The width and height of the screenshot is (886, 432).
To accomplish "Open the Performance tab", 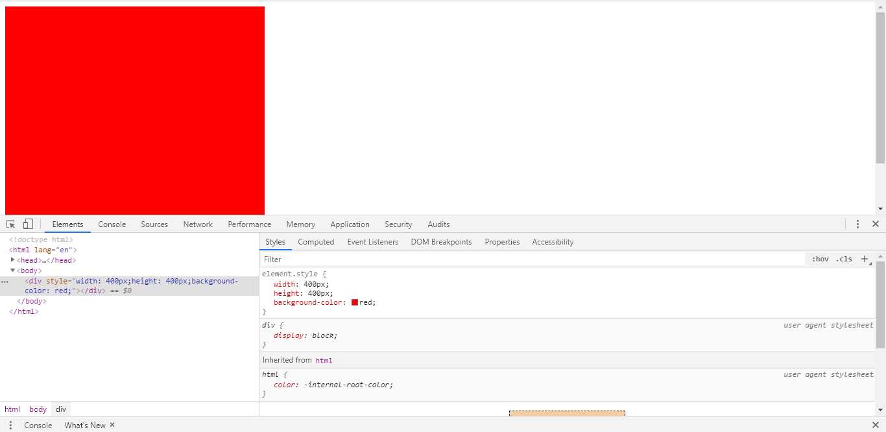I will pos(250,224).
